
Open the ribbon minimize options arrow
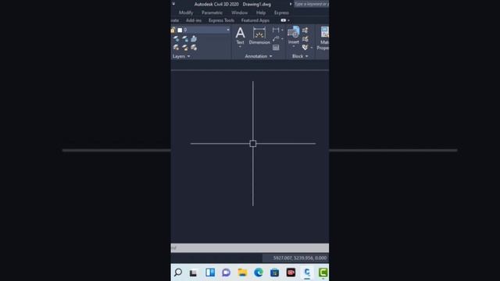pos(288,20)
